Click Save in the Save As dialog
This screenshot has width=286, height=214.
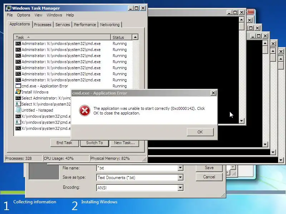pos(209,168)
